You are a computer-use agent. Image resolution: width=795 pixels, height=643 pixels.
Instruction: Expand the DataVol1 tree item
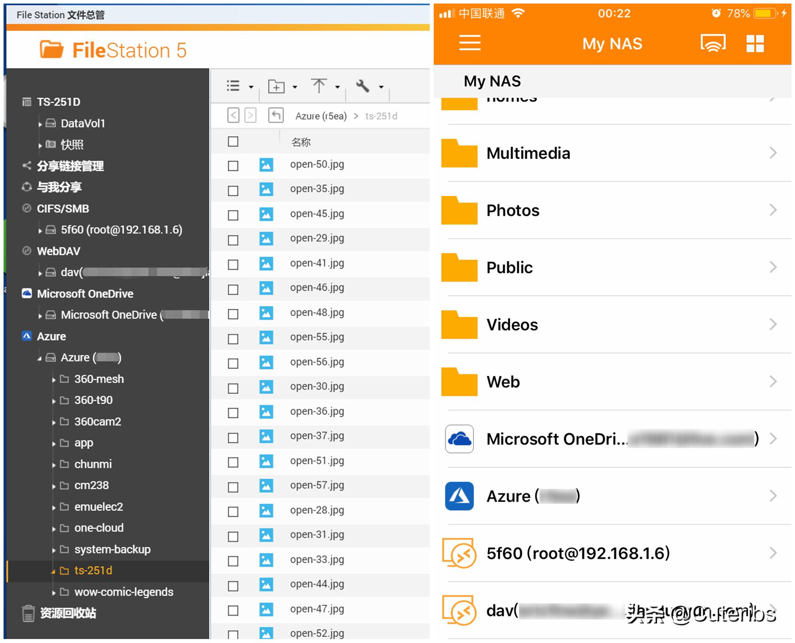[x=40, y=124]
